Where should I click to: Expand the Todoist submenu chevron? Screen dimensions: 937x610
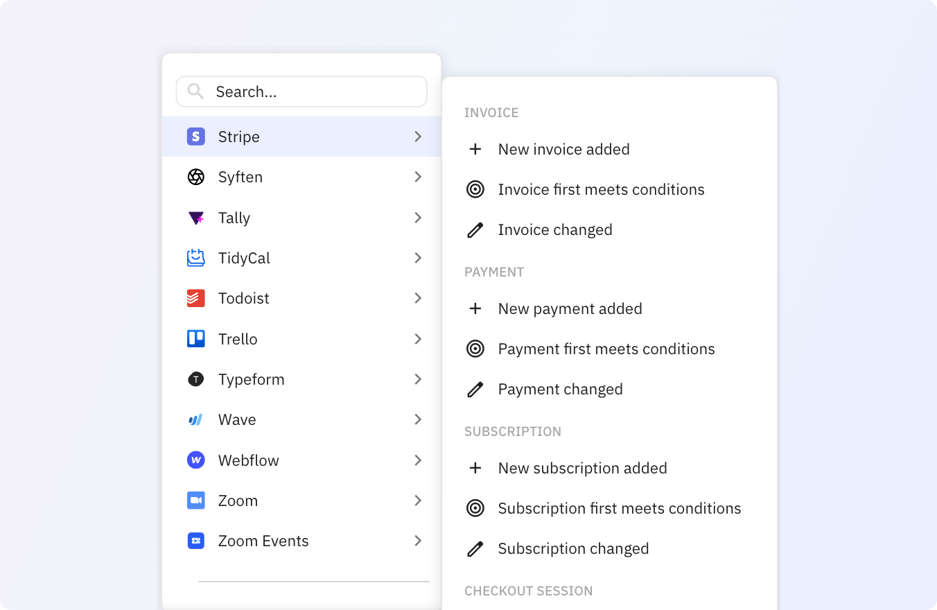point(418,298)
